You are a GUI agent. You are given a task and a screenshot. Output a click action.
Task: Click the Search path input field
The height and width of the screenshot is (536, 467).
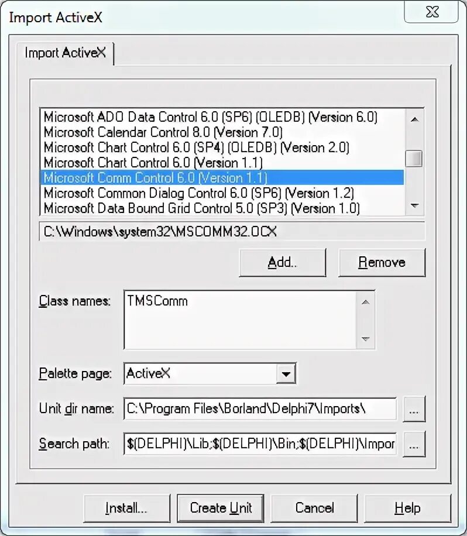[x=260, y=444]
